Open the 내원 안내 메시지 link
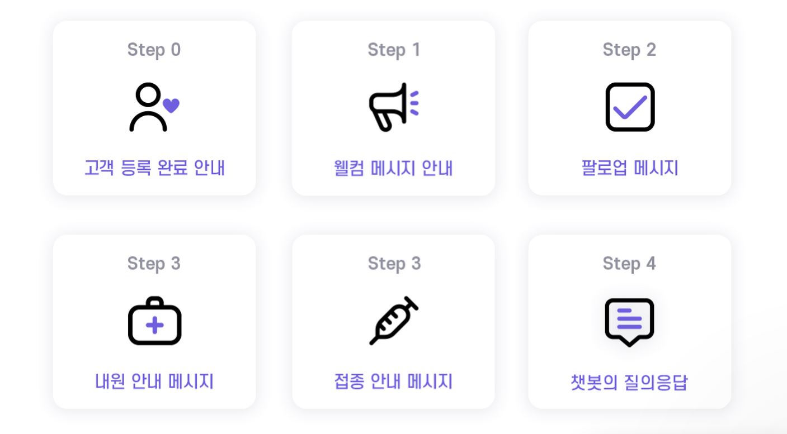Image resolution: width=787 pixels, height=434 pixels. point(154,381)
